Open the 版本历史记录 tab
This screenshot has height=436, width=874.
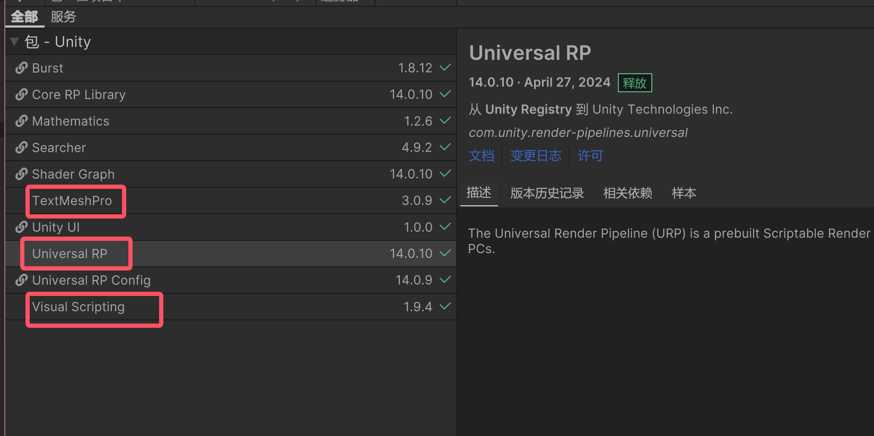(547, 193)
